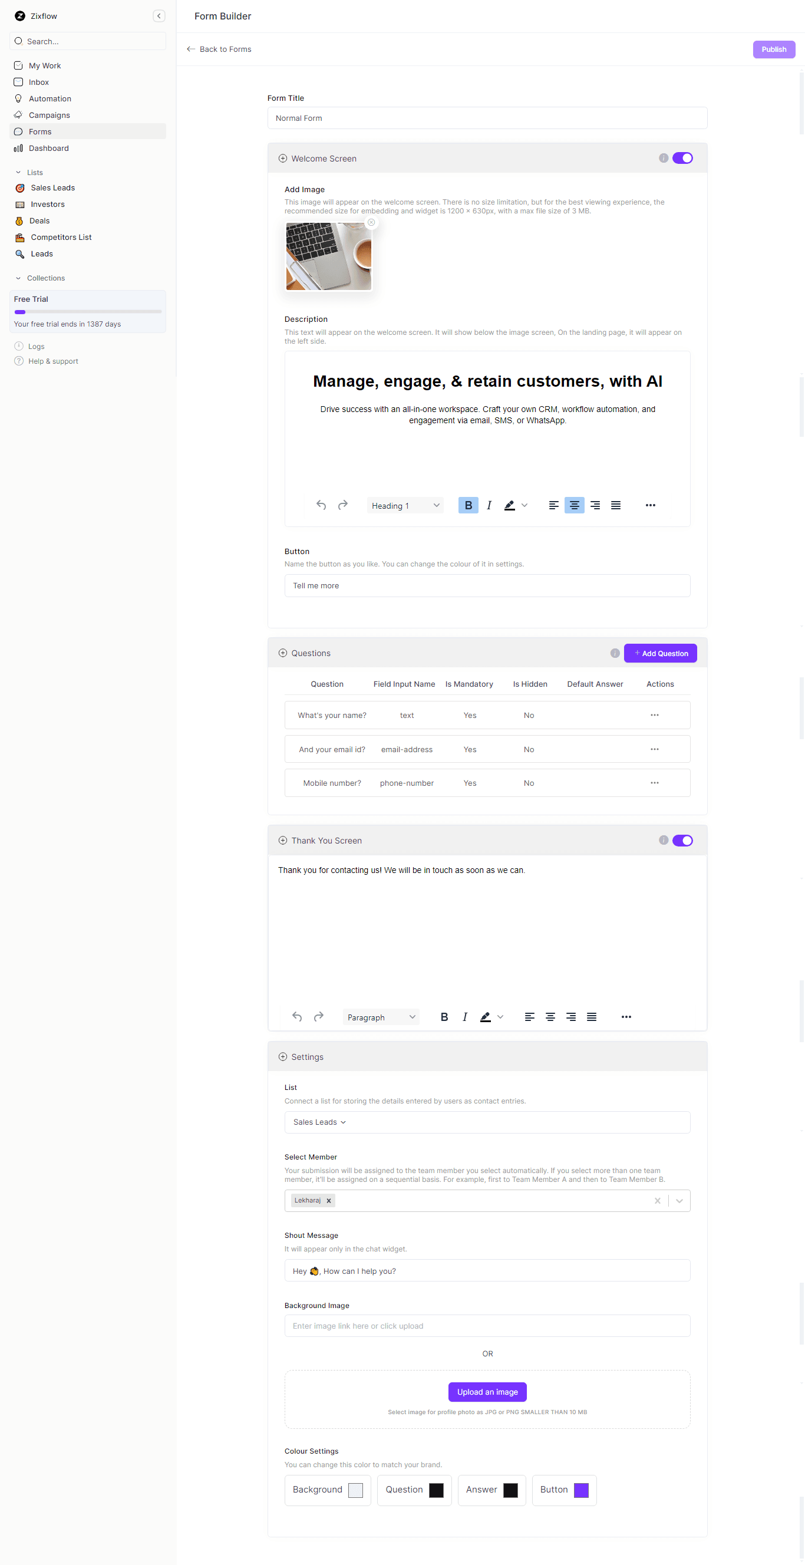
Task: Redo in the Thank You Screen editor
Action: pos(319,1016)
